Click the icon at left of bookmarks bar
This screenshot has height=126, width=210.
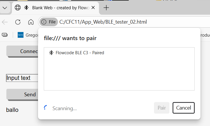5,35
